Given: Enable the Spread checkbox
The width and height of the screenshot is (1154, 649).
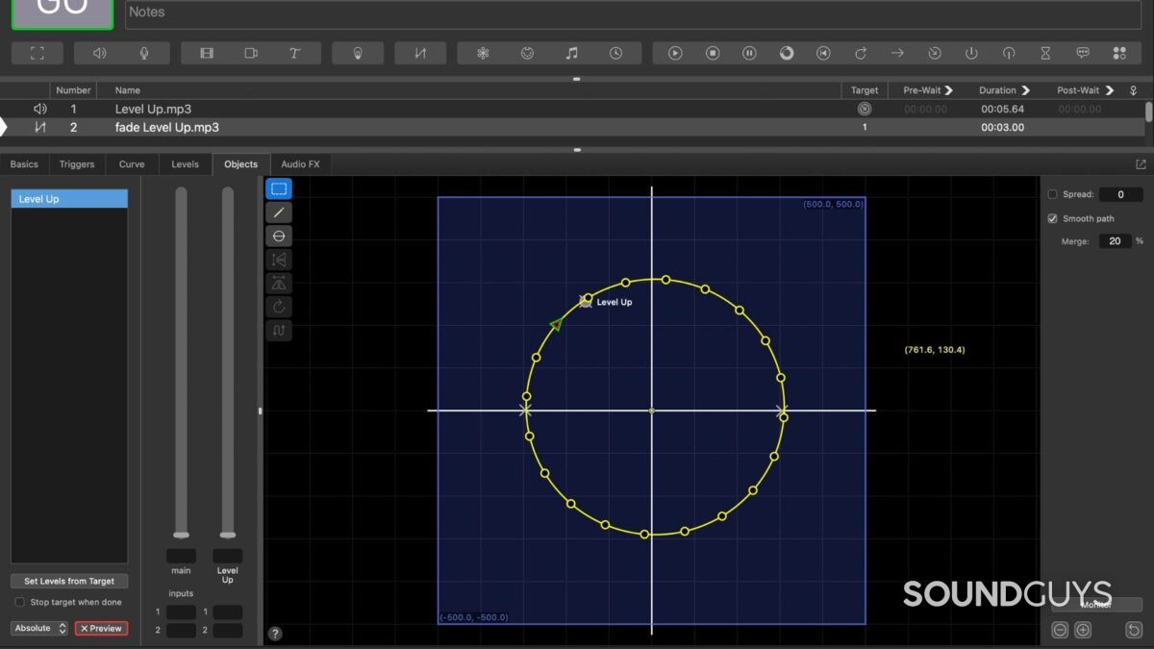Looking at the screenshot, I should [x=1052, y=194].
